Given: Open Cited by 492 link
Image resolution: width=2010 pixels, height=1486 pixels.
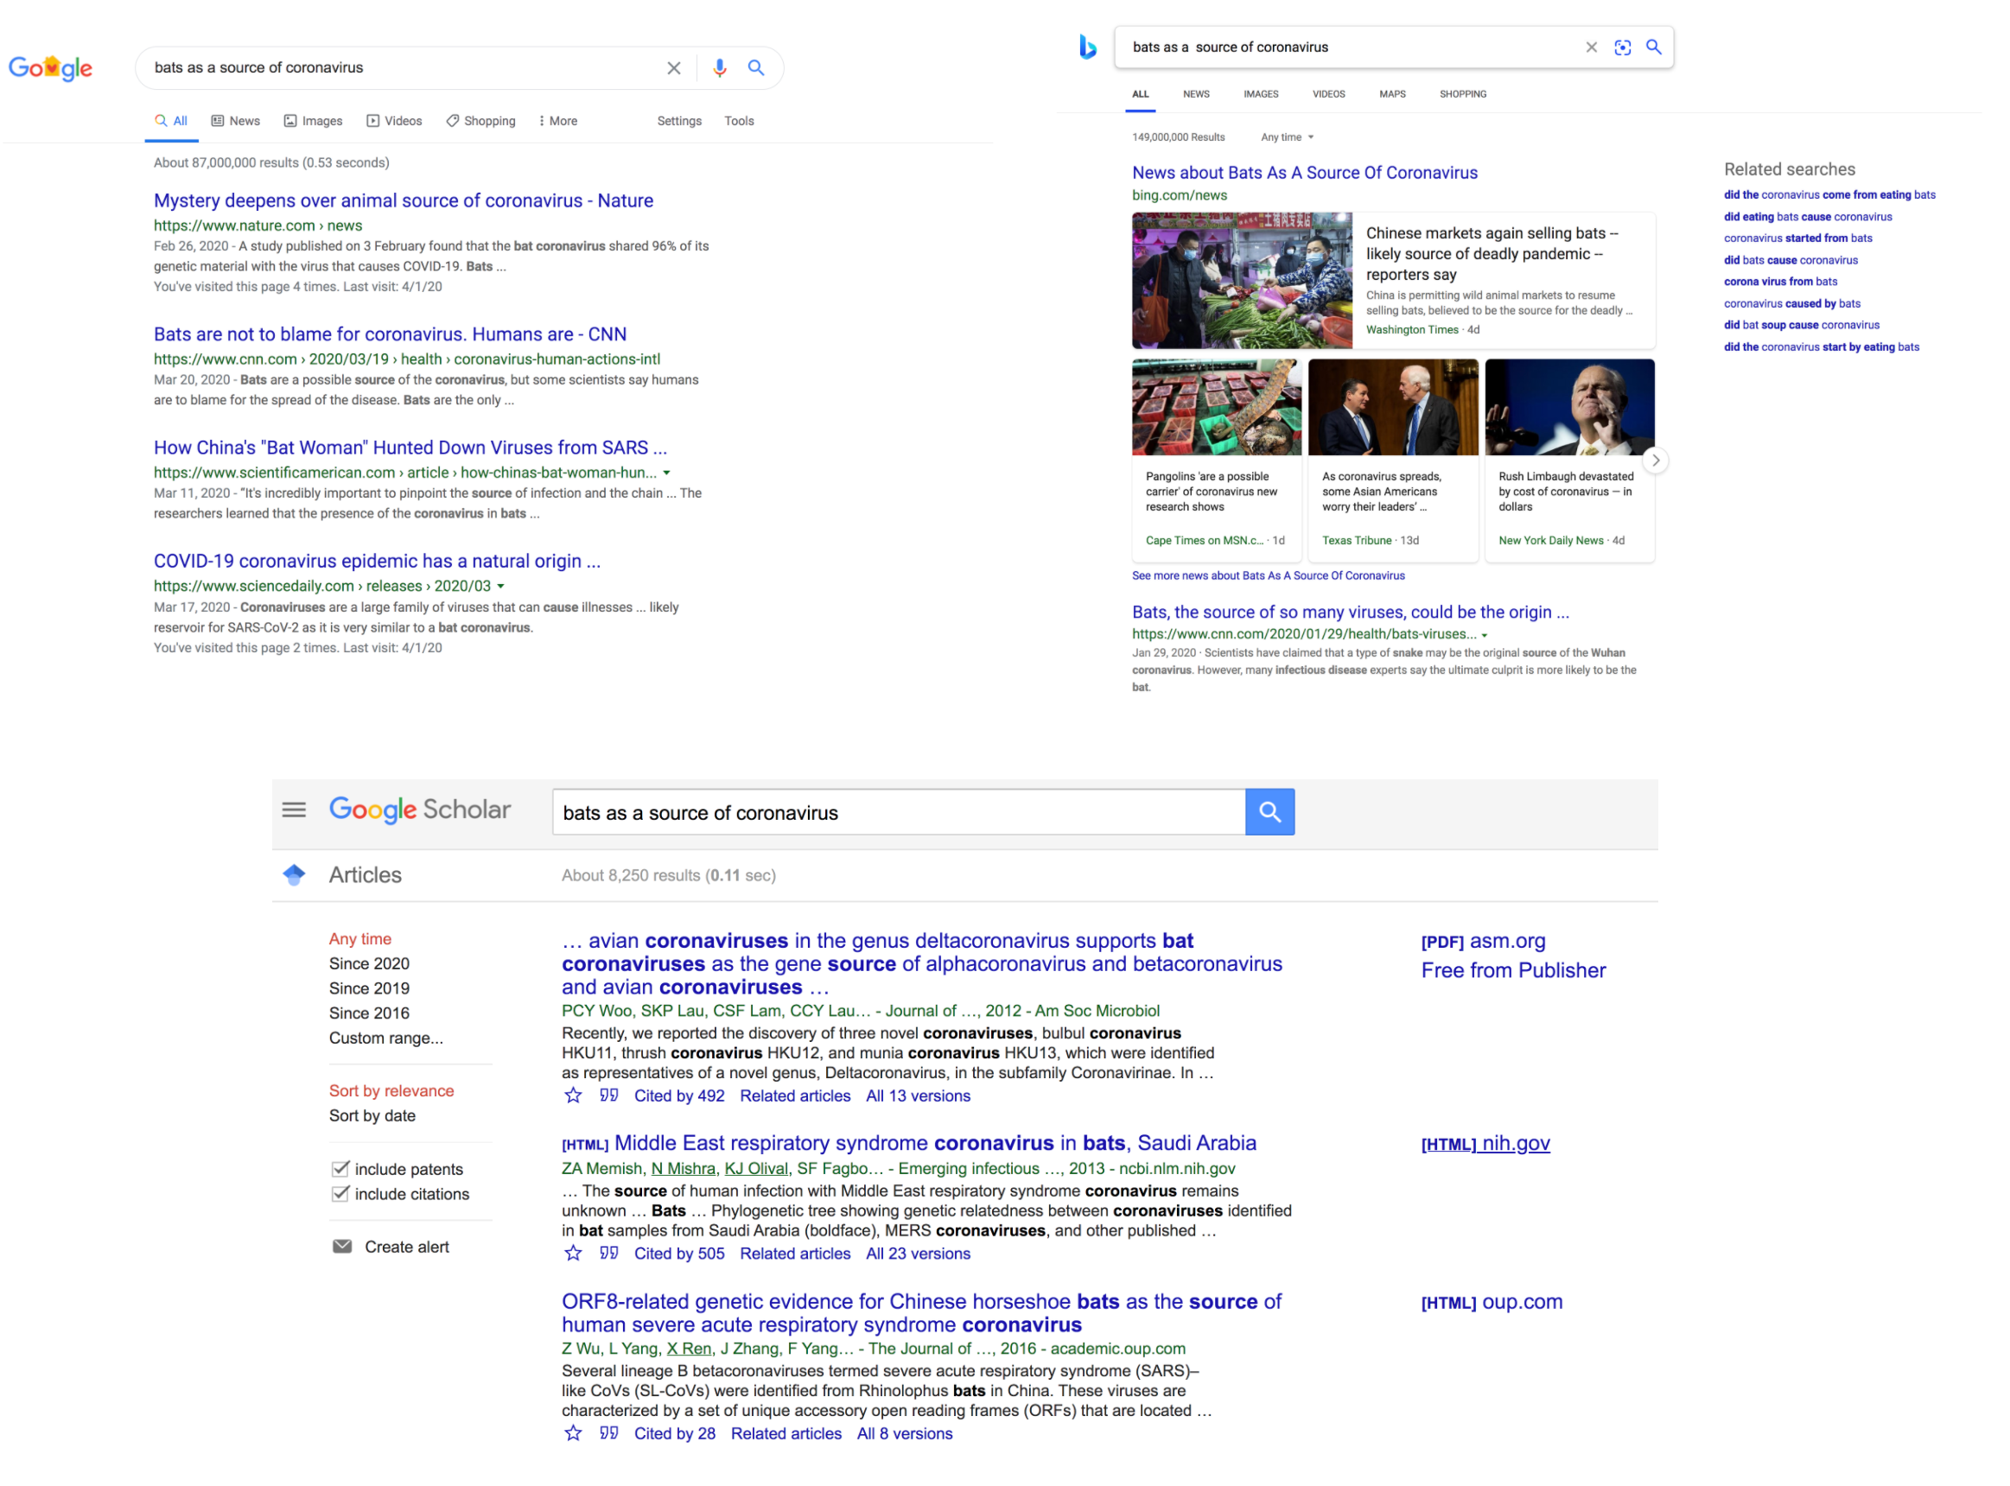Looking at the screenshot, I should tap(679, 1096).
